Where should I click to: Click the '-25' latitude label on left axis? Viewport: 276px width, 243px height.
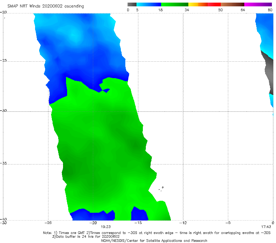click(x=3, y=60)
